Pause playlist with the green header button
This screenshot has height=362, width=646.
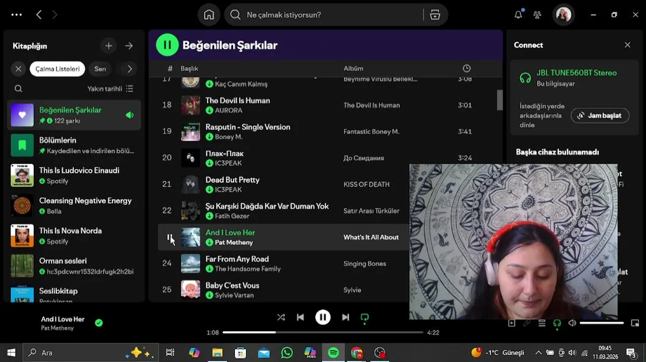(167, 45)
